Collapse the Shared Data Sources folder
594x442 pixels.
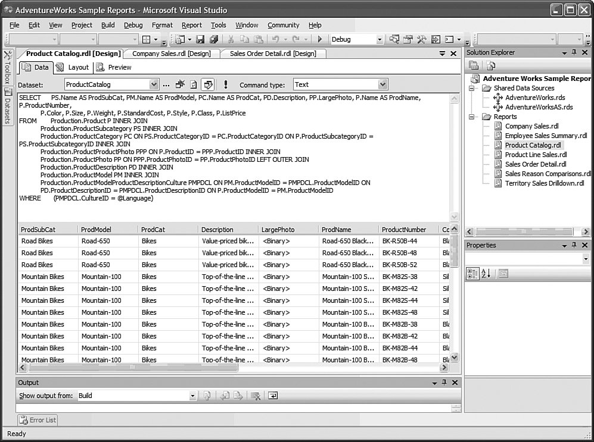pyautogui.click(x=472, y=88)
